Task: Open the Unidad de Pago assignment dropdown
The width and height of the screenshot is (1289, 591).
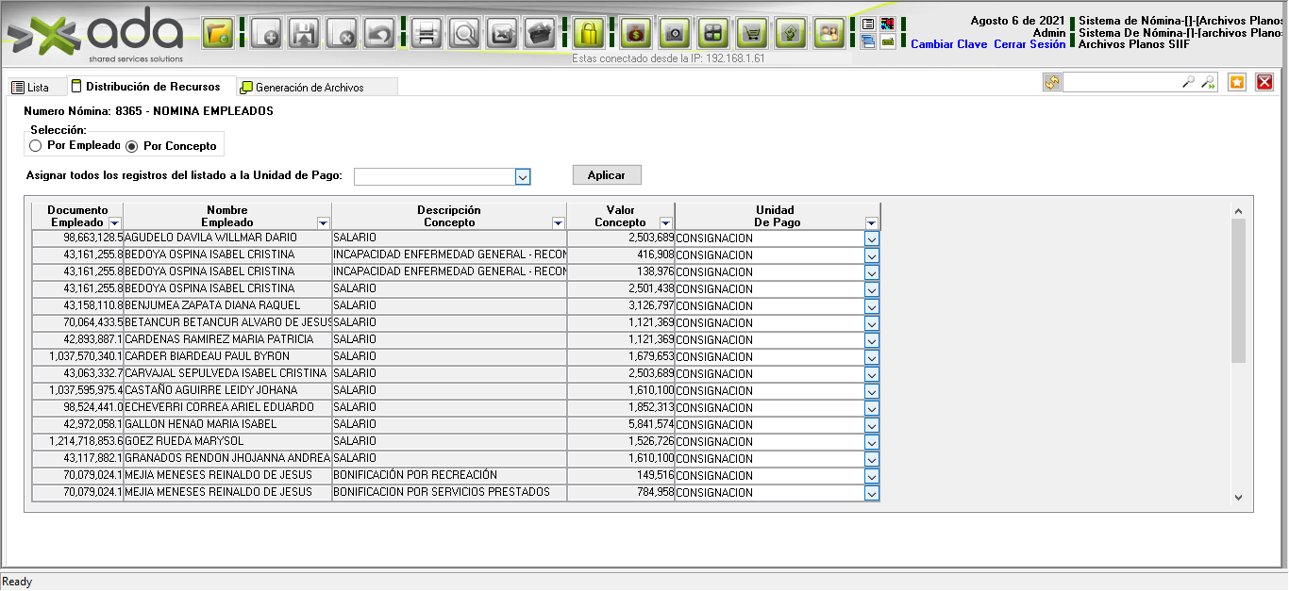Action: [523, 176]
